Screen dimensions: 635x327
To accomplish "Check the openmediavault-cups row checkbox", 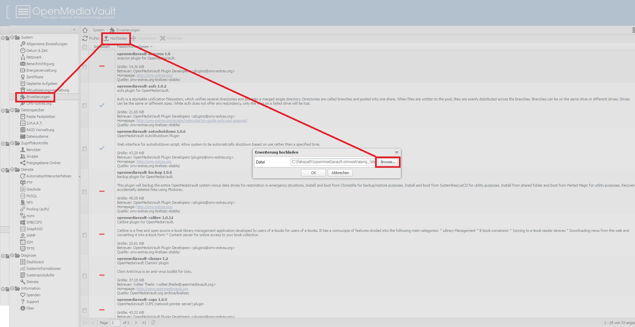I will tap(85, 310).
